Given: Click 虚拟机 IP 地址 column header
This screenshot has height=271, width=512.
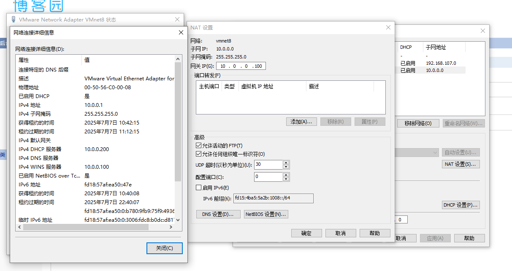Looking at the screenshot, I should click(272, 86).
